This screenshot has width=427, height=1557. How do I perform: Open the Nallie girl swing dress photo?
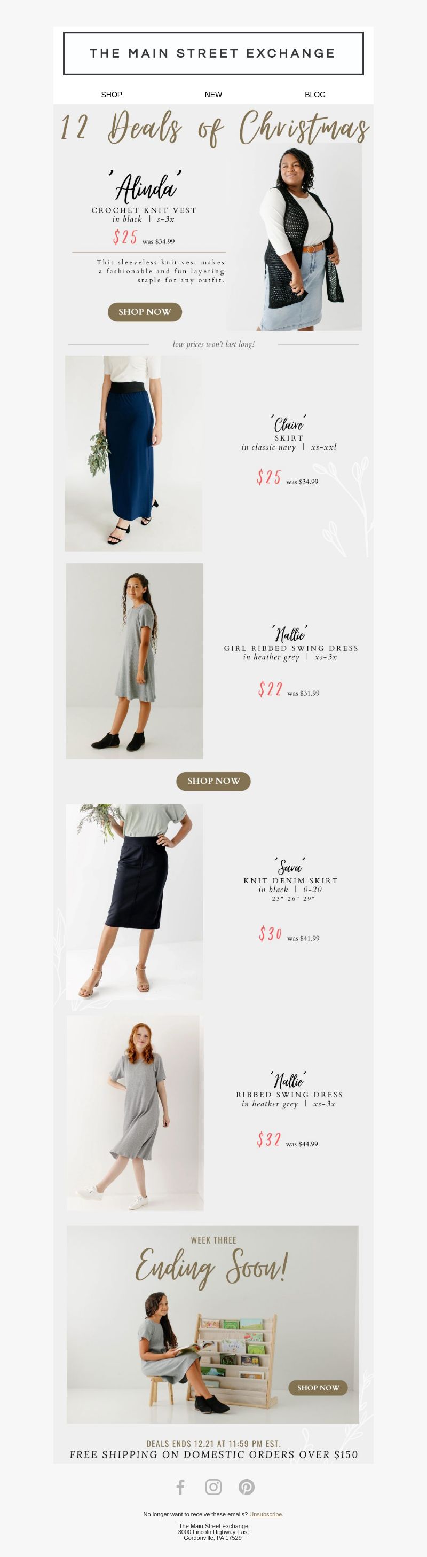click(x=134, y=660)
